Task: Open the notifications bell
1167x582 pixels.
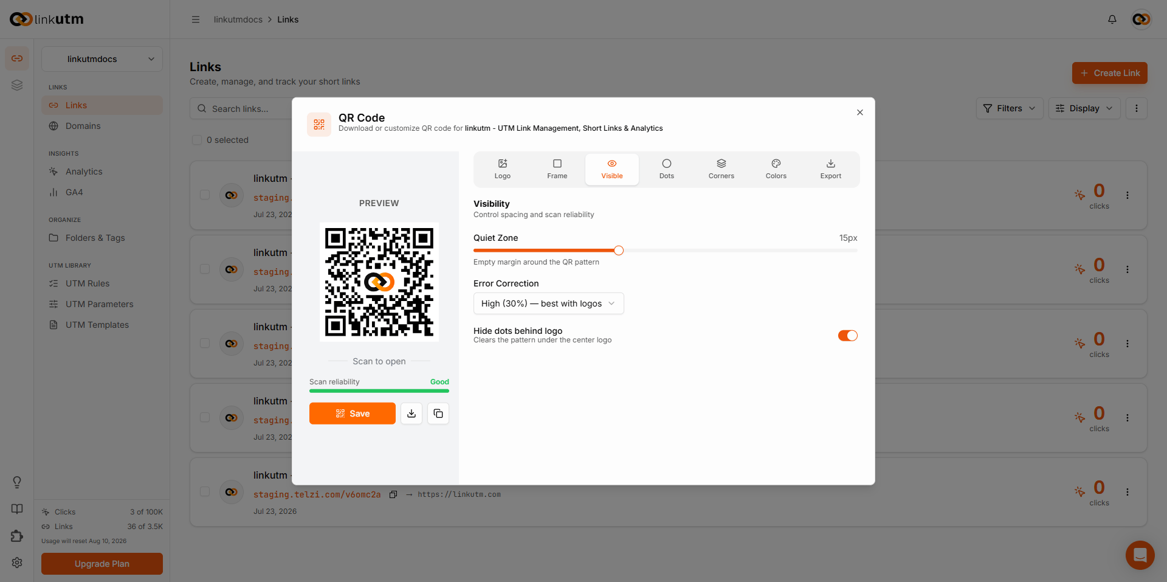Action: pyautogui.click(x=1112, y=19)
